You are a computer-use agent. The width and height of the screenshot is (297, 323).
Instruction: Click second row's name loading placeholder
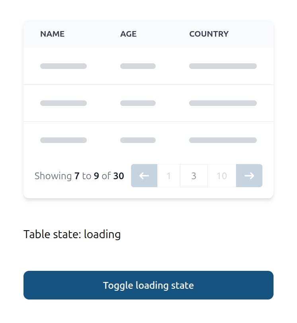pos(63,103)
